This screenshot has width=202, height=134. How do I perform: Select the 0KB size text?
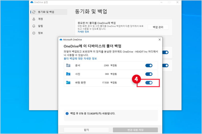click(x=107, y=74)
